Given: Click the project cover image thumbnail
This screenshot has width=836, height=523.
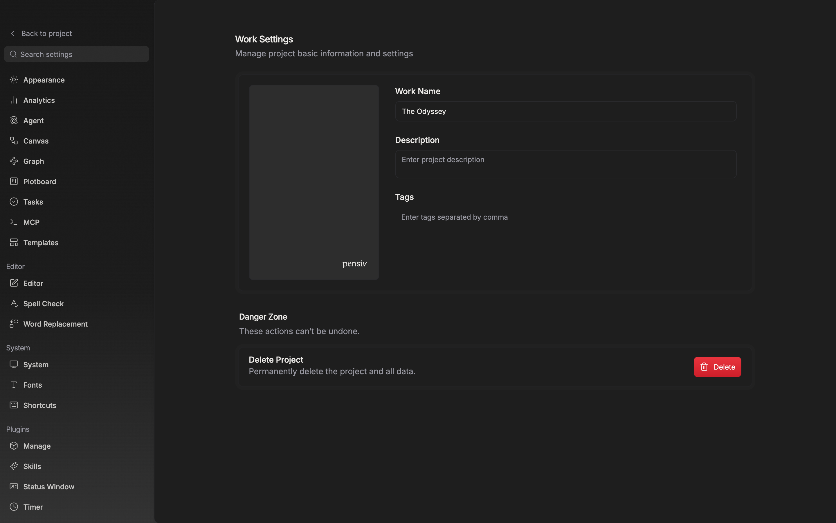Looking at the screenshot, I should click(x=314, y=182).
